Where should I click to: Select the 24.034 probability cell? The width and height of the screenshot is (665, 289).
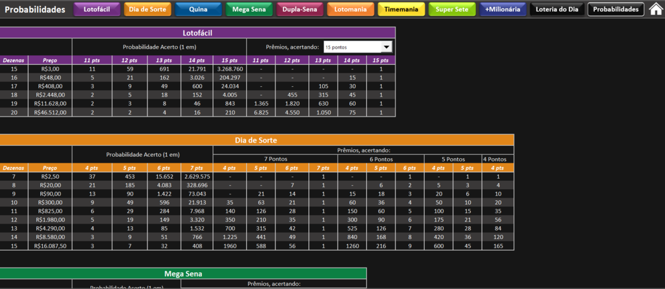tap(229, 86)
